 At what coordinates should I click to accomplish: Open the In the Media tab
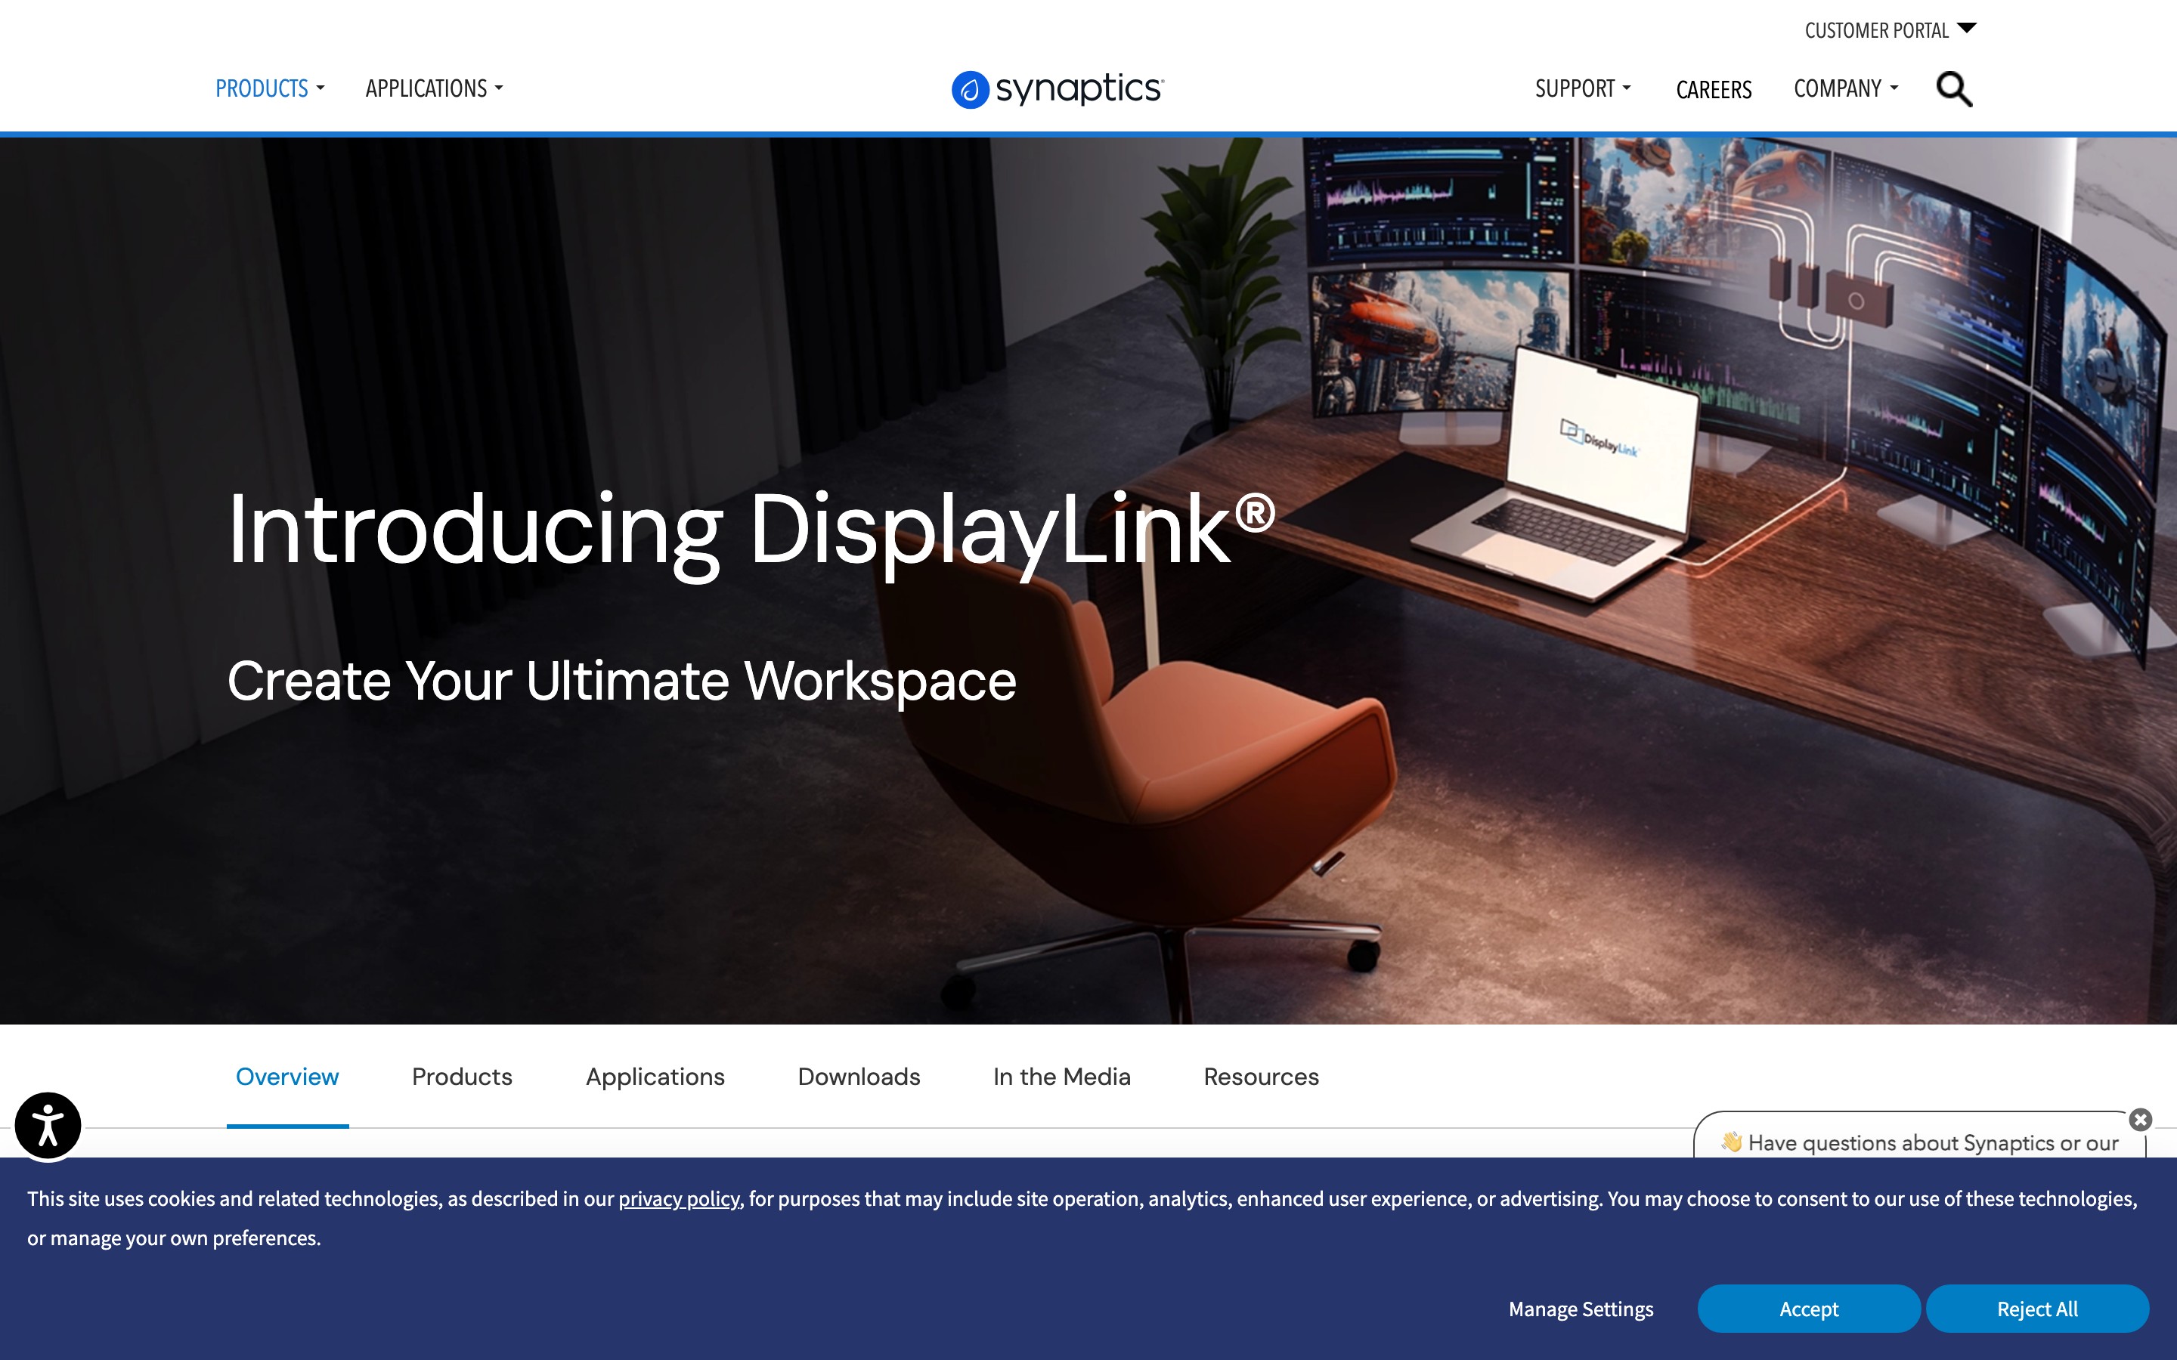click(1061, 1077)
